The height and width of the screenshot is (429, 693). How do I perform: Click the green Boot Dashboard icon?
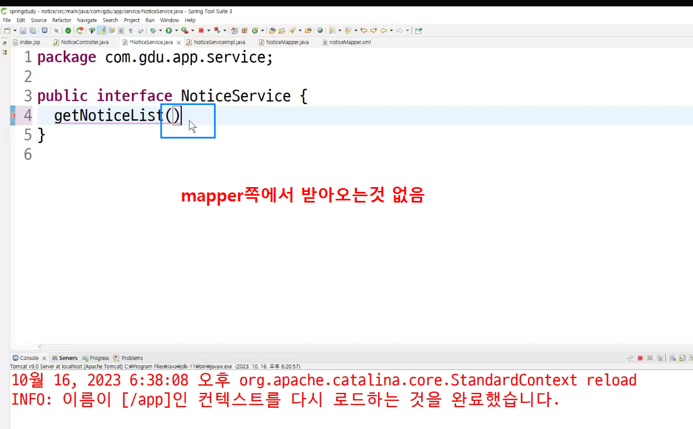68,31
